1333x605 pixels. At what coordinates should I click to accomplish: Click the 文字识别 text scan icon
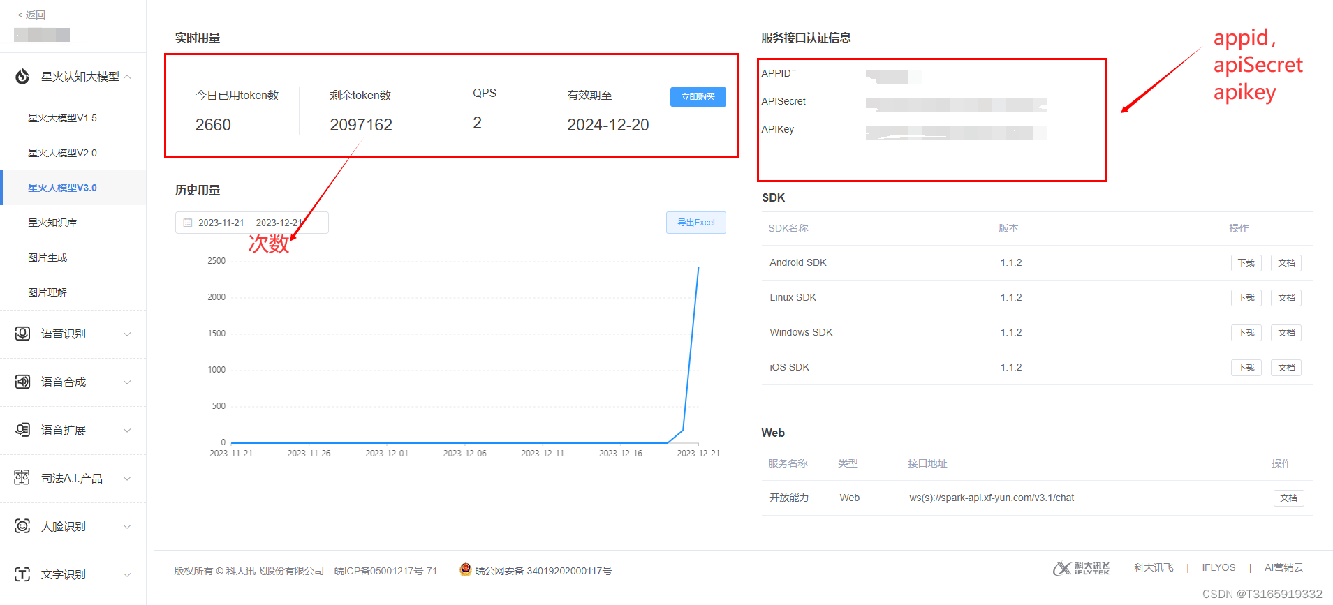click(x=22, y=574)
